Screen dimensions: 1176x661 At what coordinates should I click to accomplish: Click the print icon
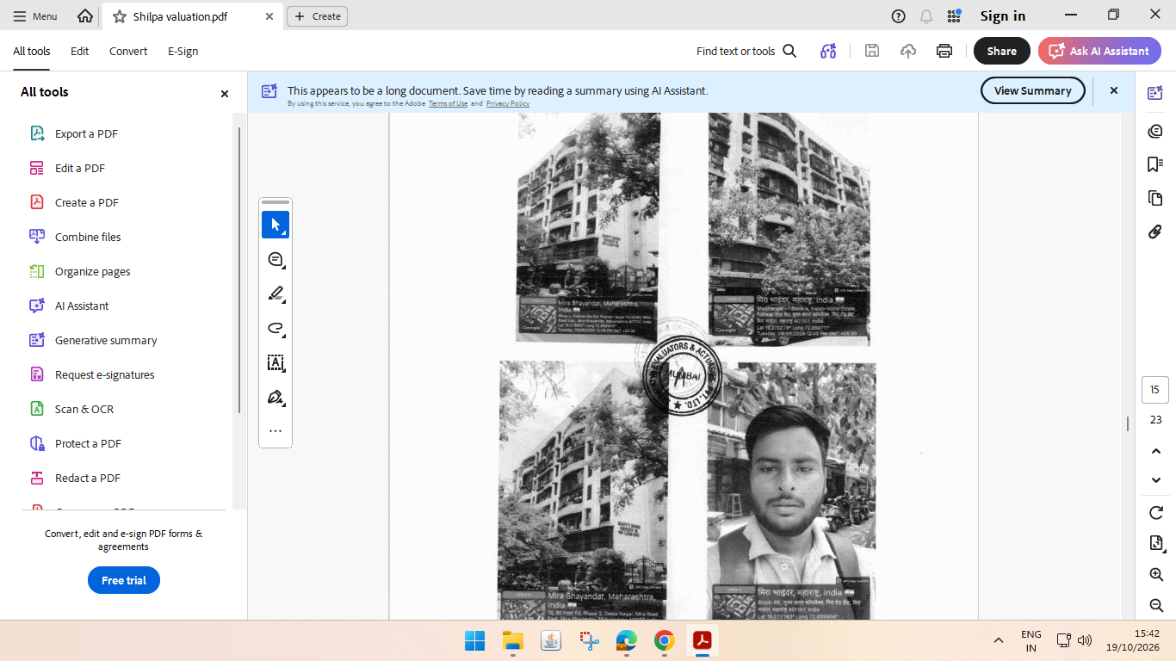[x=944, y=51]
